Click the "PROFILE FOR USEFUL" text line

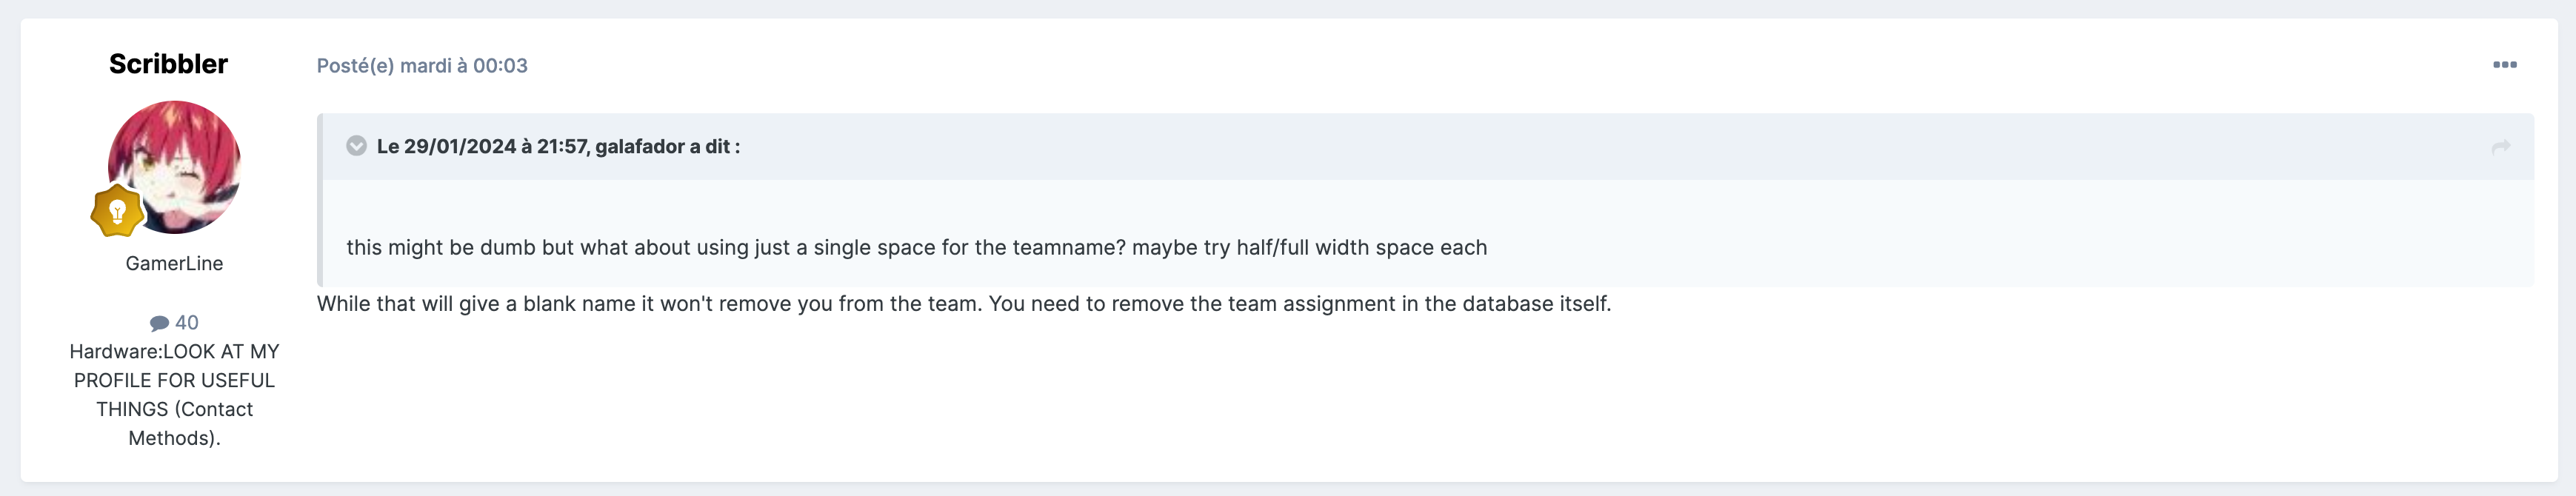(x=174, y=381)
